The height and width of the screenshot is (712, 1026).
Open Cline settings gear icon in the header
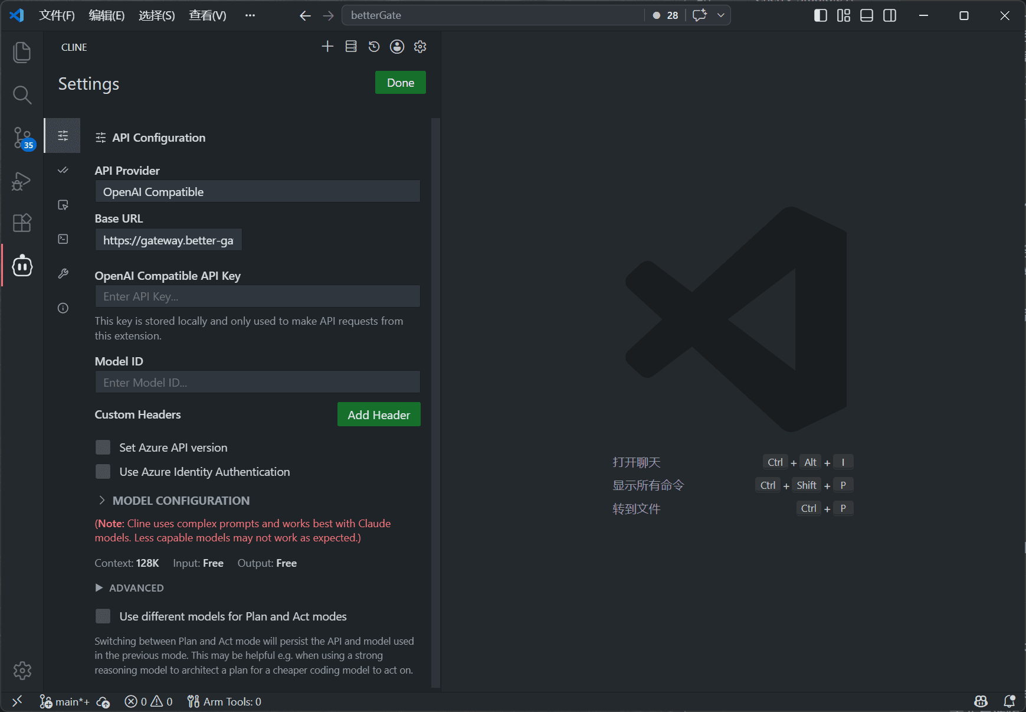(x=420, y=47)
